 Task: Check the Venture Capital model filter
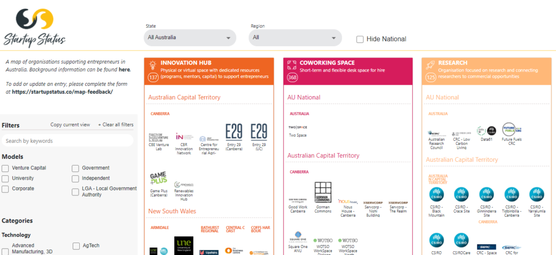5,168
